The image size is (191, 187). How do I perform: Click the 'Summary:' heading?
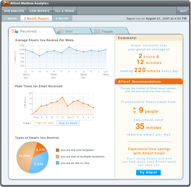pos(128,38)
